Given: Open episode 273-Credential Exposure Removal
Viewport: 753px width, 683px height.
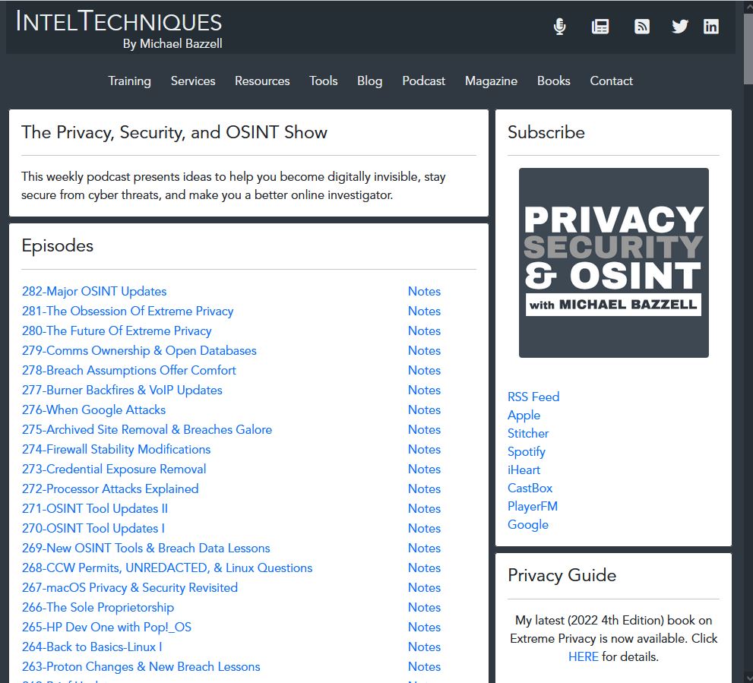Looking at the screenshot, I should 114,469.
